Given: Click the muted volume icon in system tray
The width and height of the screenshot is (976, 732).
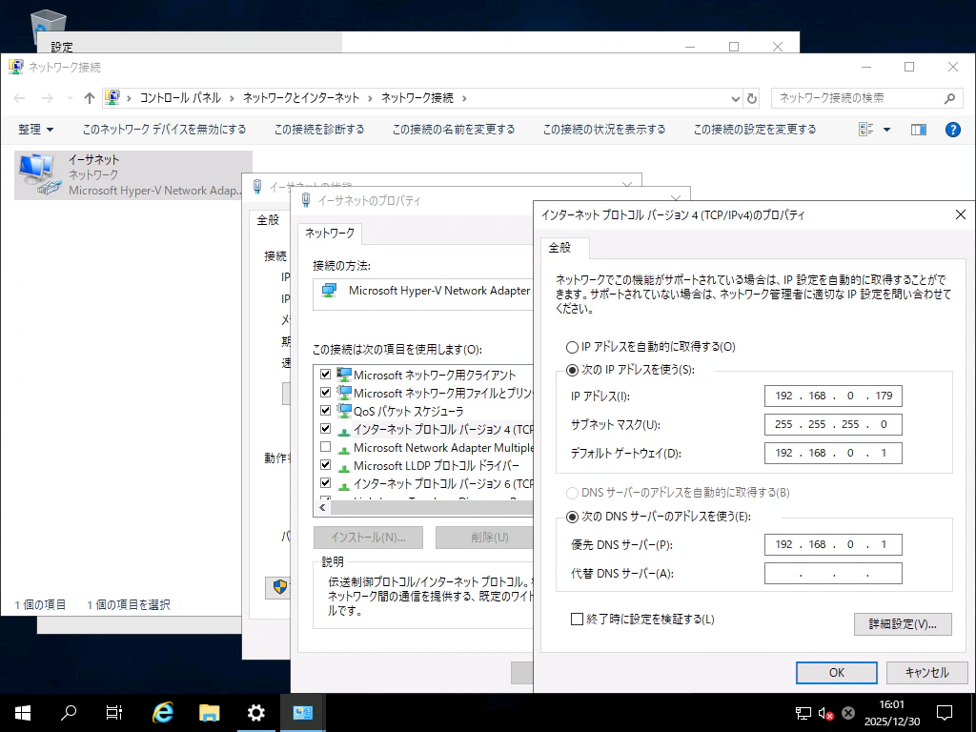Looking at the screenshot, I should point(823,712).
